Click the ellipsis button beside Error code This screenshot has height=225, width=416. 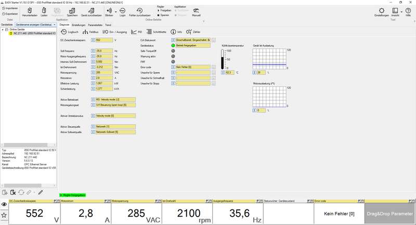click(214, 68)
